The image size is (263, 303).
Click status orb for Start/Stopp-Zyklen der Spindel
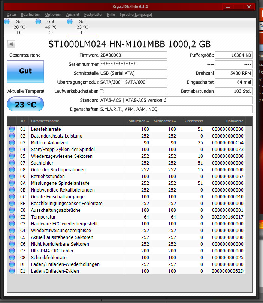(12, 149)
